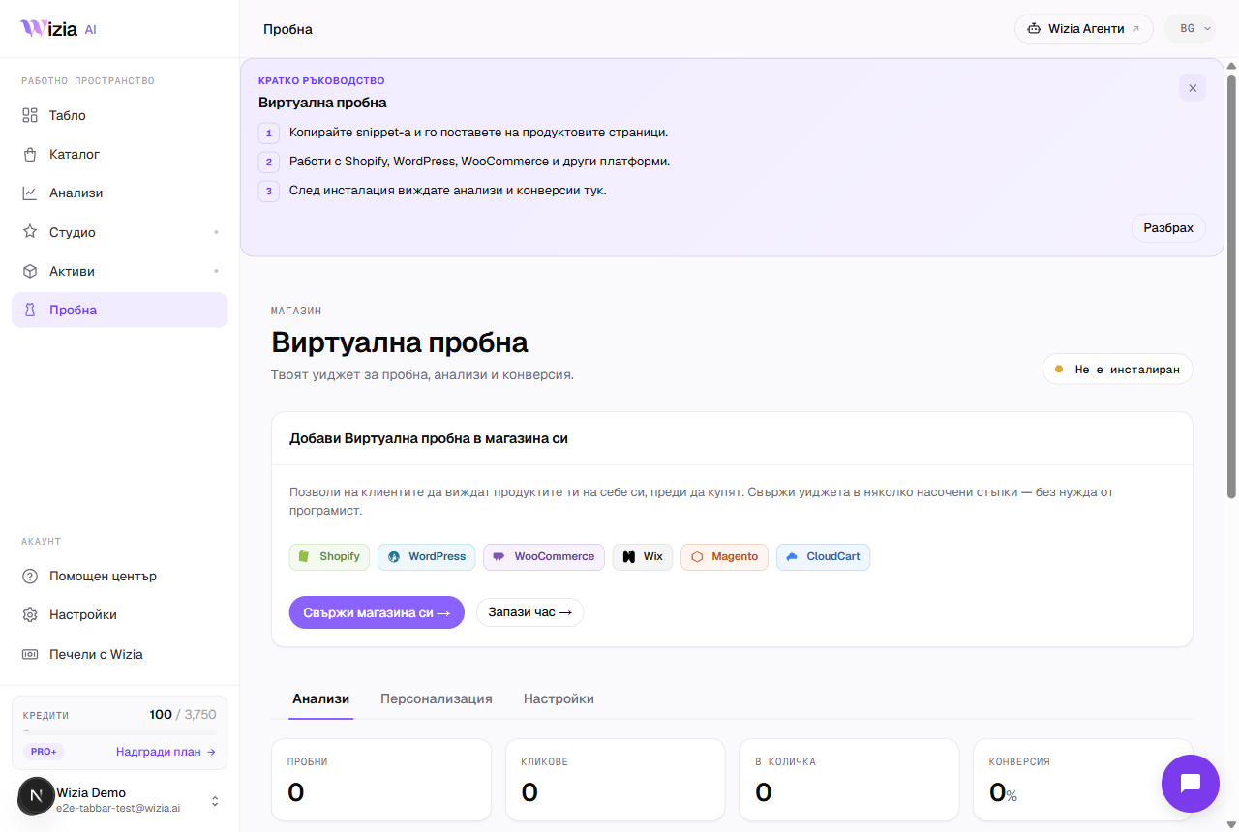Click the Анализи chart icon
Image resolution: width=1239 pixels, height=832 pixels.
pyautogui.click(x=30, y=193)
